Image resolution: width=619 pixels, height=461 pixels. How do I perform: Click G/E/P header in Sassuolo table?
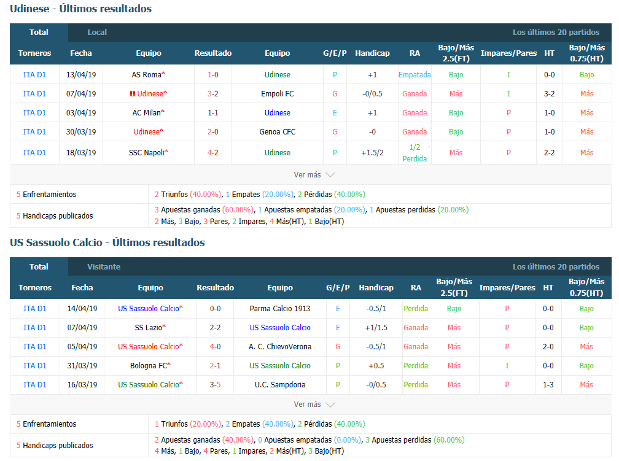pos(338,288)
